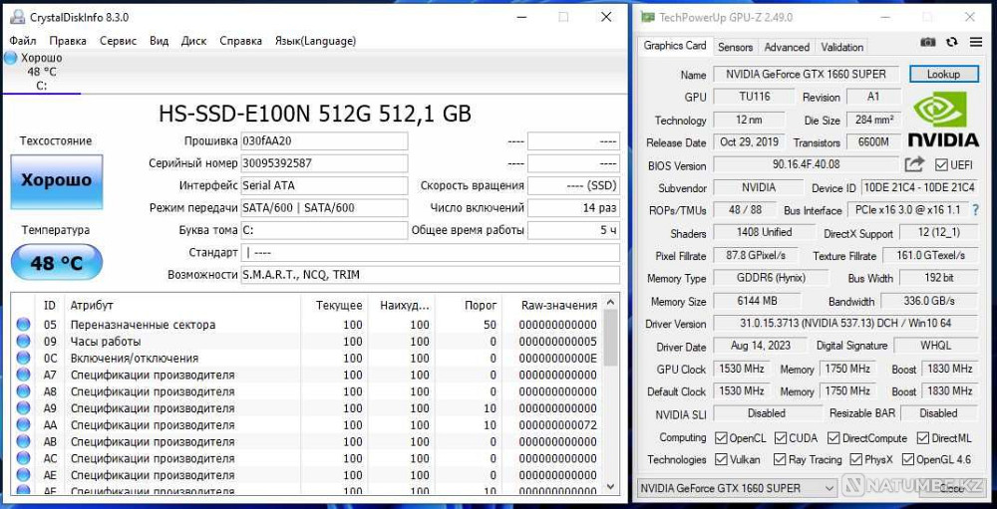
Task: Open the Язык(Language) menu
Action: pyautogui.click(x=315, y=41)
